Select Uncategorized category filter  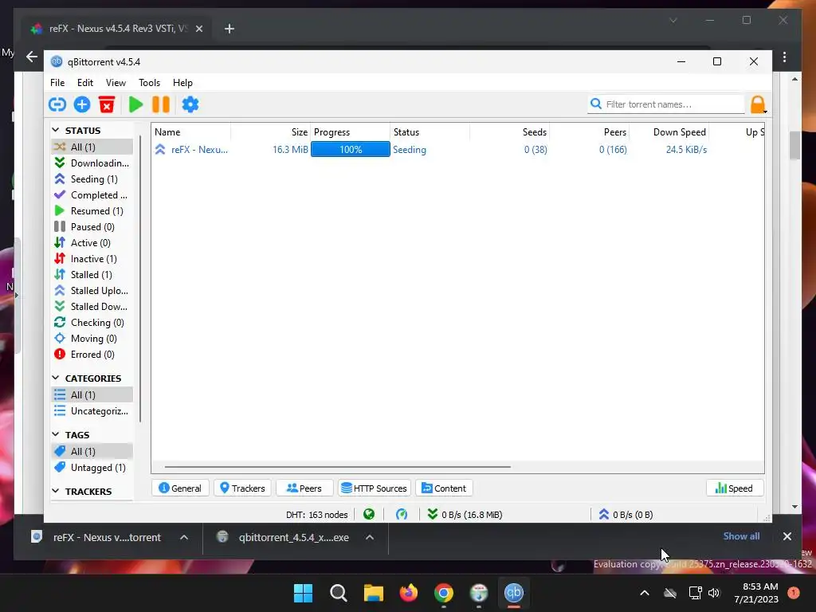tap(92, 411)
